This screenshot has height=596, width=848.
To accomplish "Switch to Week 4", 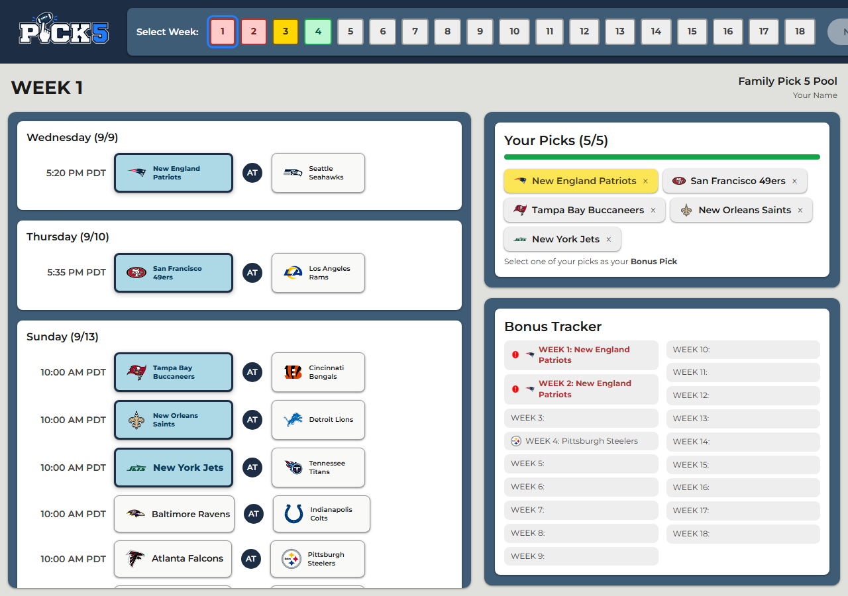I will 318,32.
